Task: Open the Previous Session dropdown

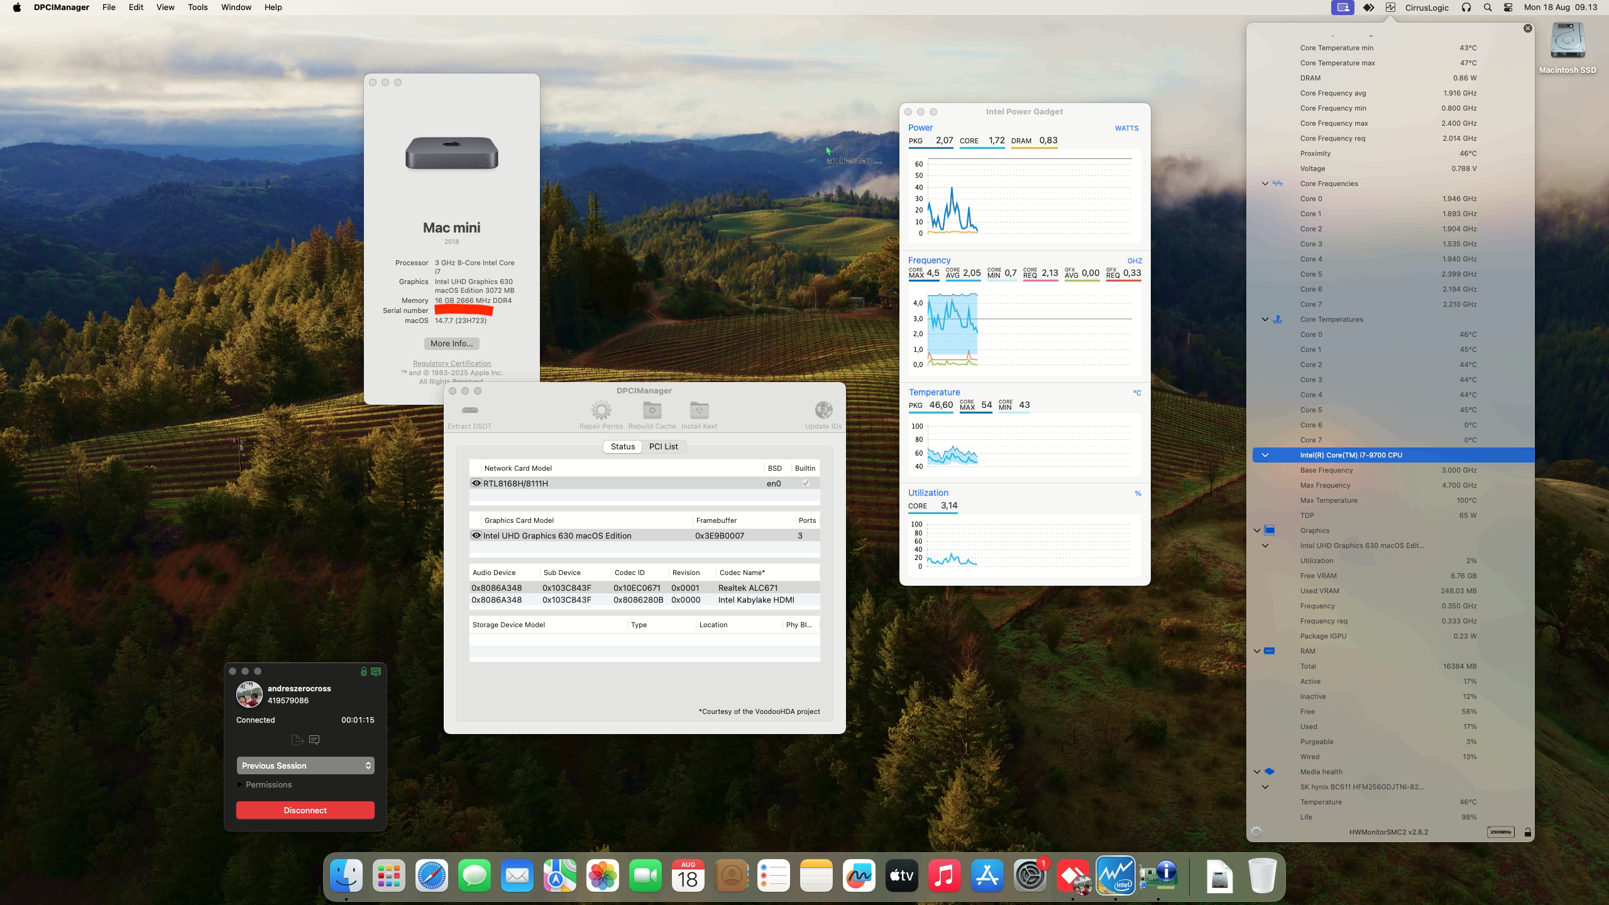Action: [x=305, y=765]
